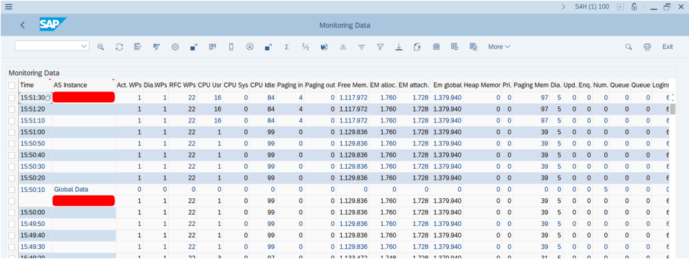Click the EM alloc. column header
689x259 pixels.
point(384,85)
